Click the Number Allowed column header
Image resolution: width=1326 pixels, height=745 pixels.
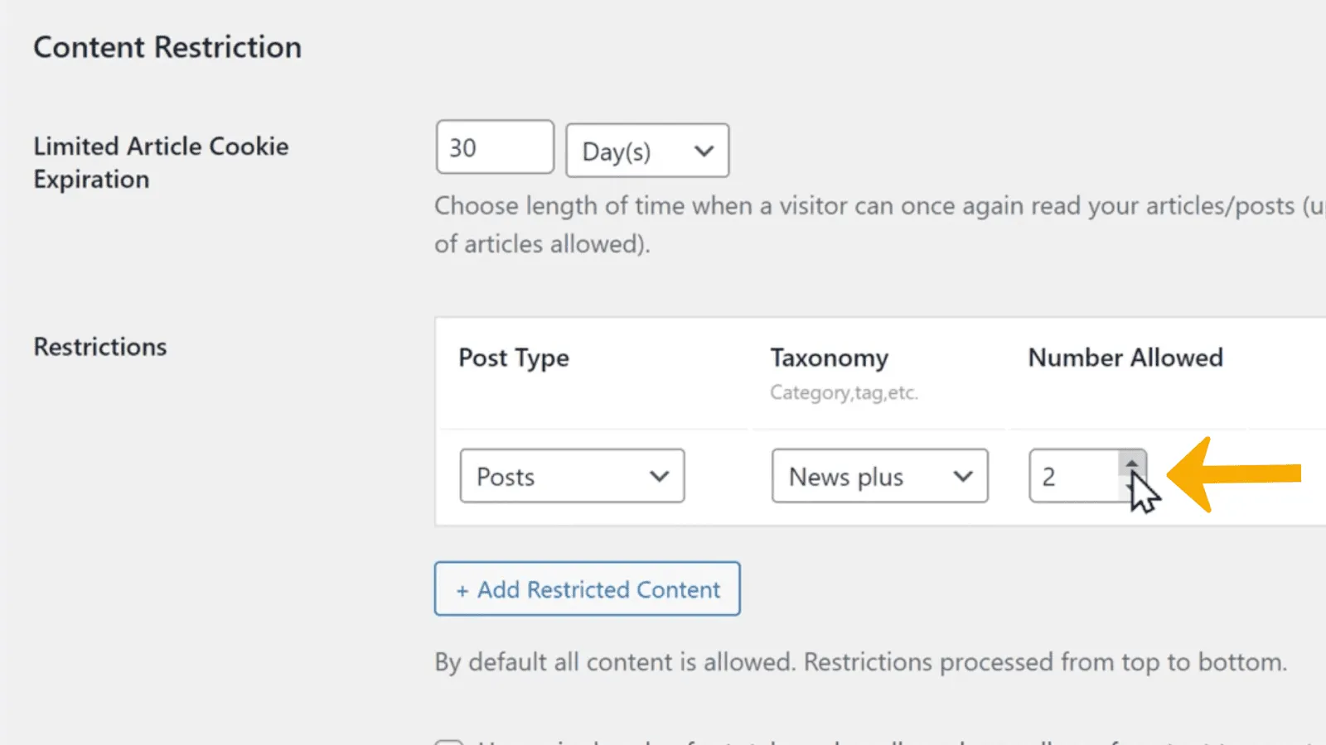click(x=1125, y=358)
